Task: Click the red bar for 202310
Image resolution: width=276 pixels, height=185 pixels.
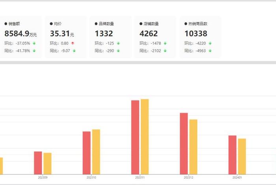Action: click(87, 153)
